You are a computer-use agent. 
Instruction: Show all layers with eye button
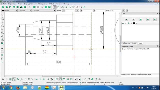[x=126, y=19]
